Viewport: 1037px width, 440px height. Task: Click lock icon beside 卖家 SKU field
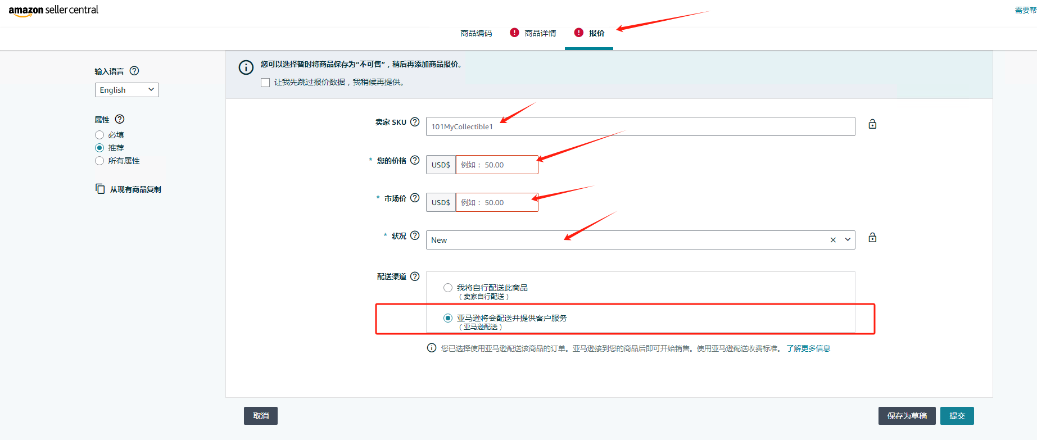[872, 124]
